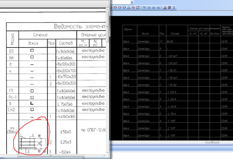Choose ABC text over line, right anchor tool
Image resolution: width=233 pixels, height=159 pixels.
(158, 7)
